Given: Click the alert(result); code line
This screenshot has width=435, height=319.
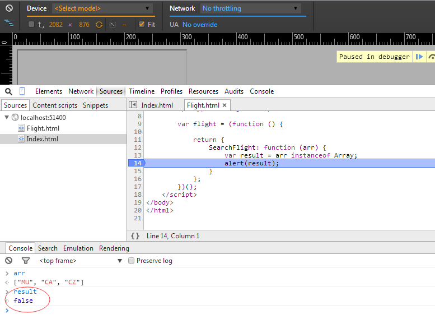Looking at the screenshot, I should coord(251,163).
